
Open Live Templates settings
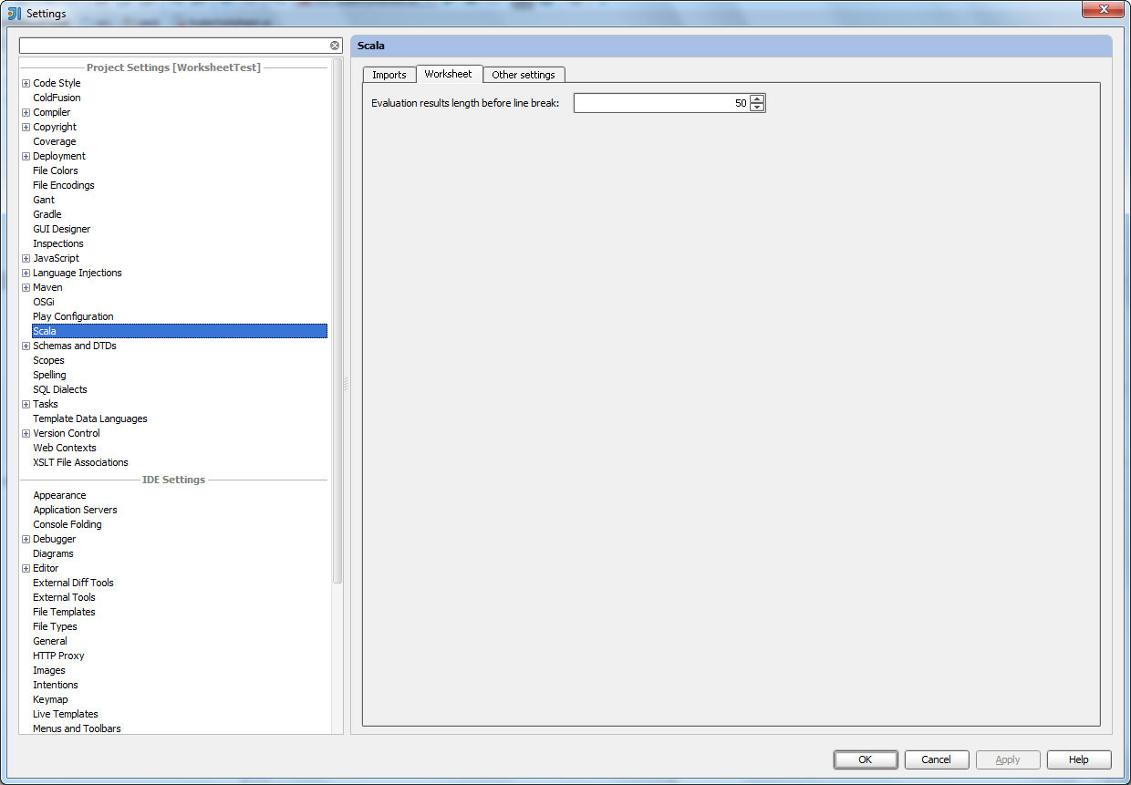coord(66,714)
